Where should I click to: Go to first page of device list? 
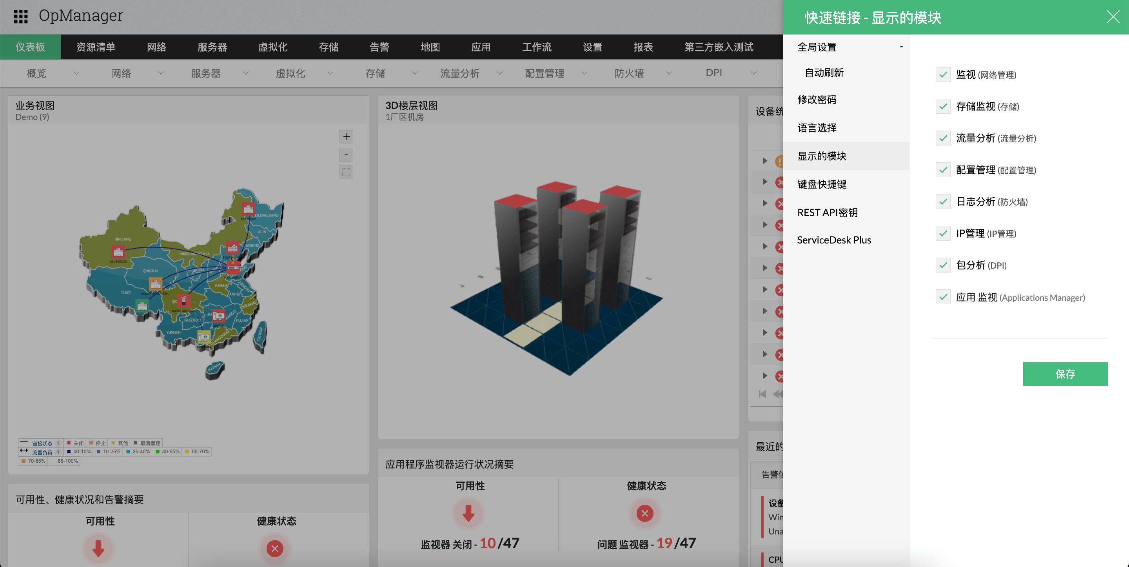[x=762, y=394]
